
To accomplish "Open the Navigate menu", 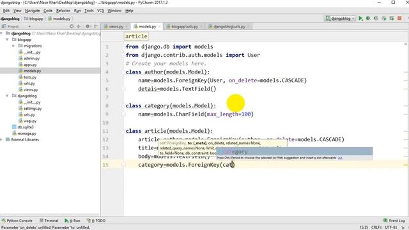I will 33,11.
